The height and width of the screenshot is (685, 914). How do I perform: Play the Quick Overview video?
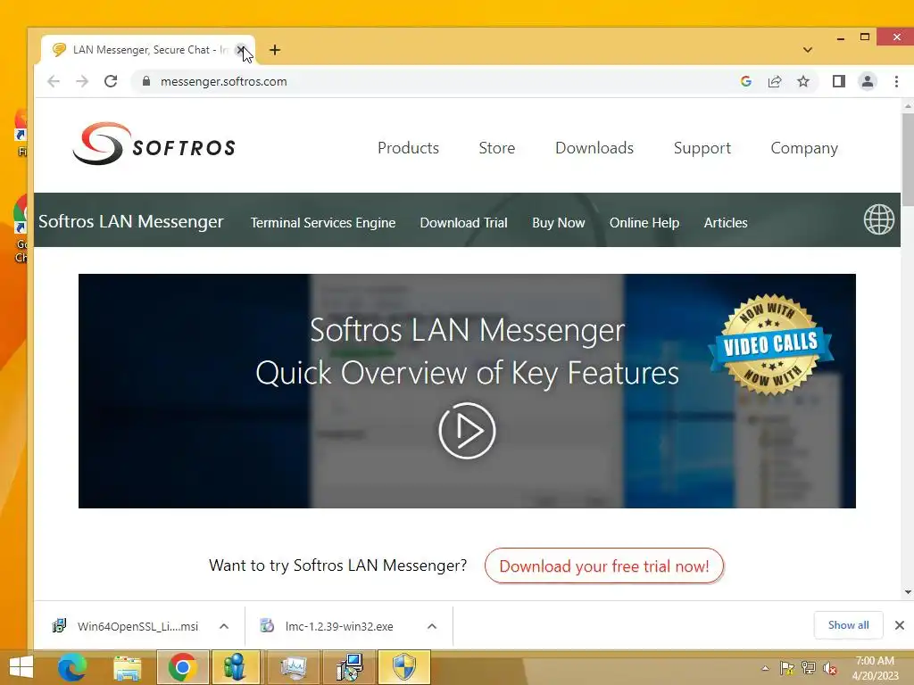[467, 431]
